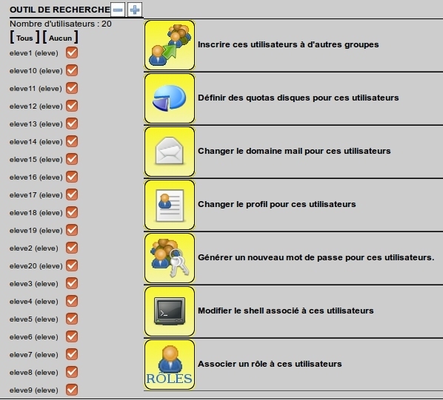Select all users with the Tous link

click(24, 38)
